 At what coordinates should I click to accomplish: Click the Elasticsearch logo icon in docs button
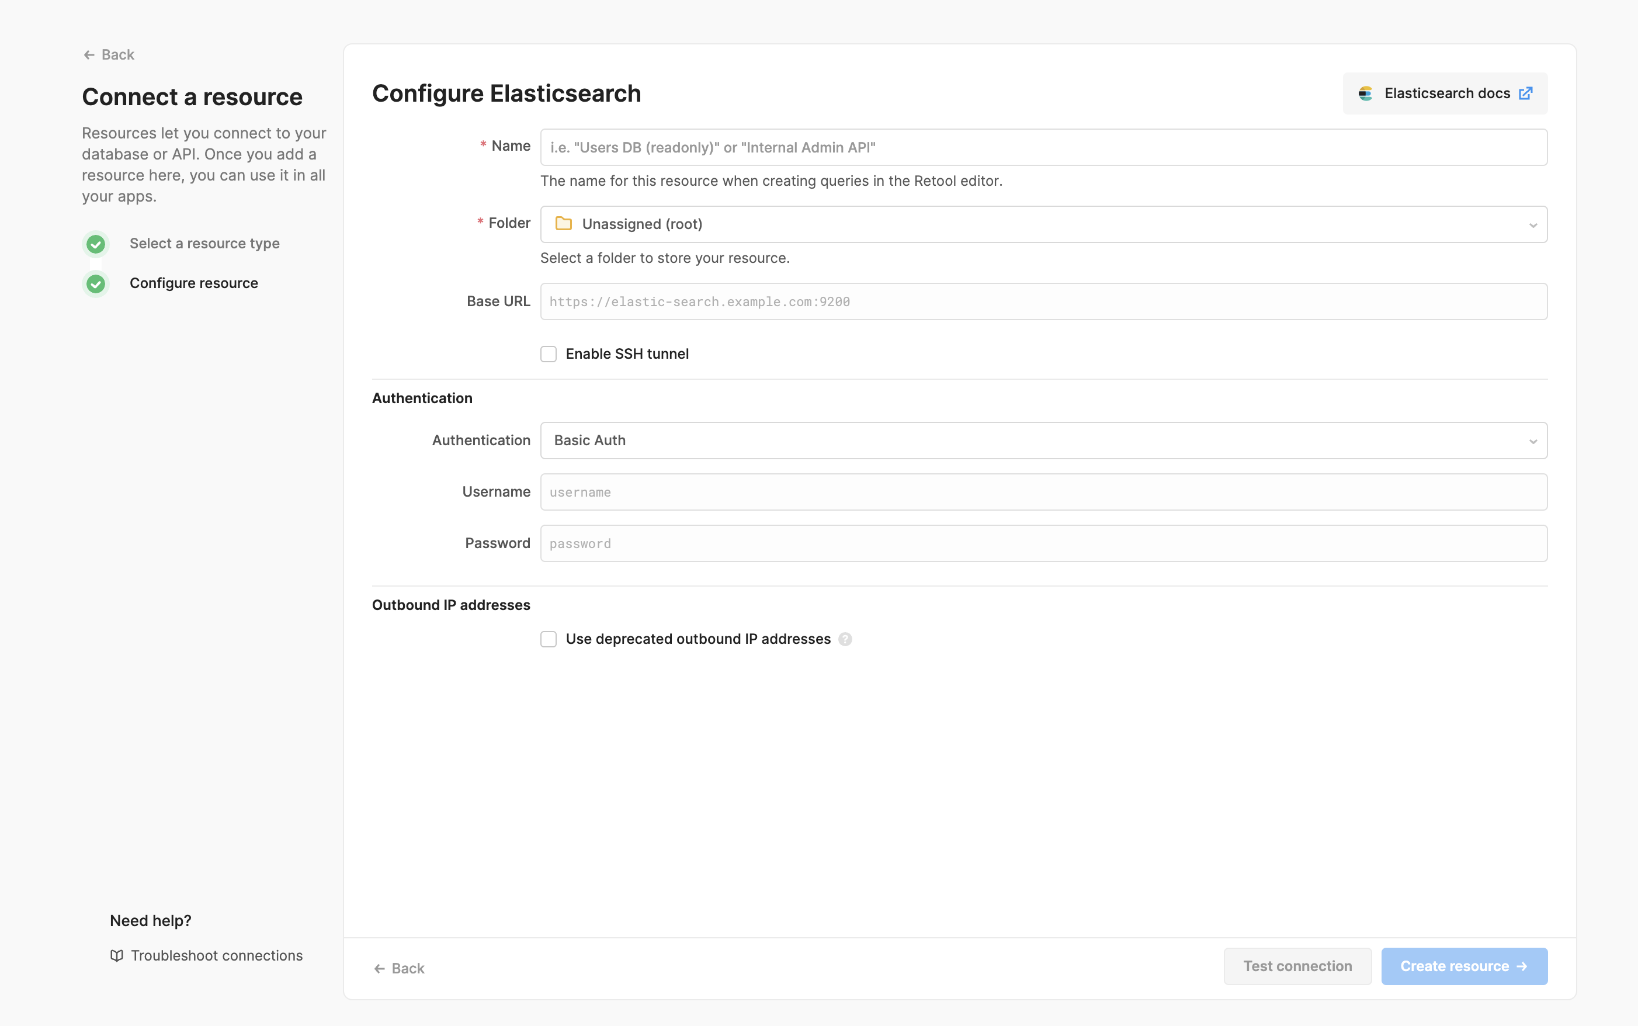1366,93
